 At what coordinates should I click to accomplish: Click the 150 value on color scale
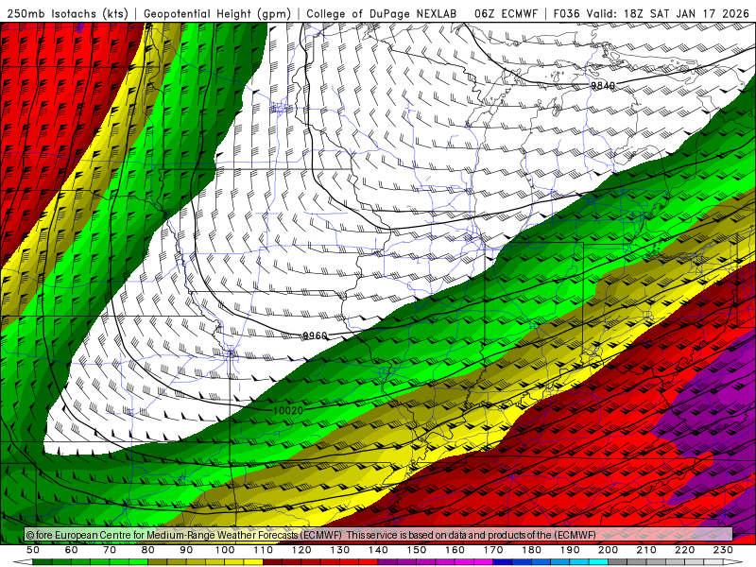click(417, 550)
